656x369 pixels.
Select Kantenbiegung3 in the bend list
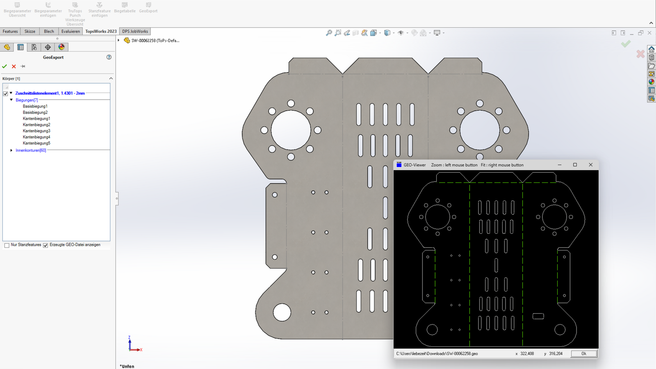(36, 131)
